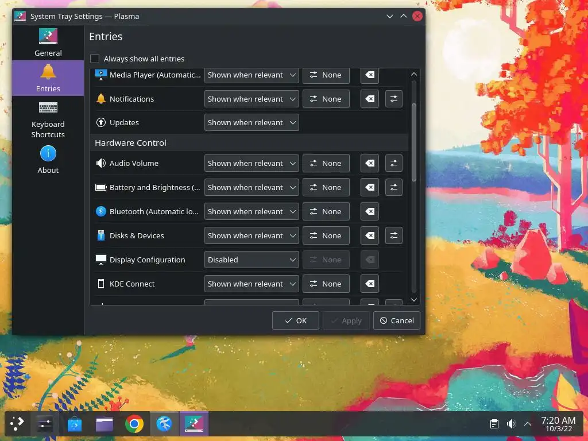This screenshot has height=441, width=588.
Task: Clear shortcut for KDE Connect
Action: pos(370,284)
